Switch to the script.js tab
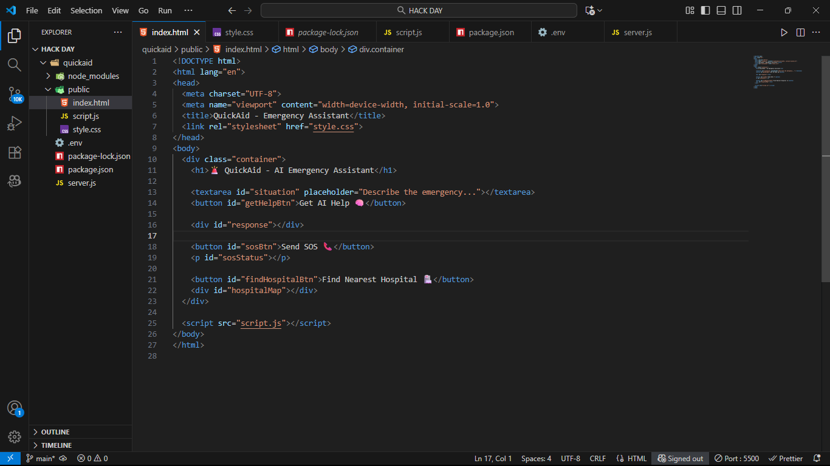830x466 pixels. point(412,32)
